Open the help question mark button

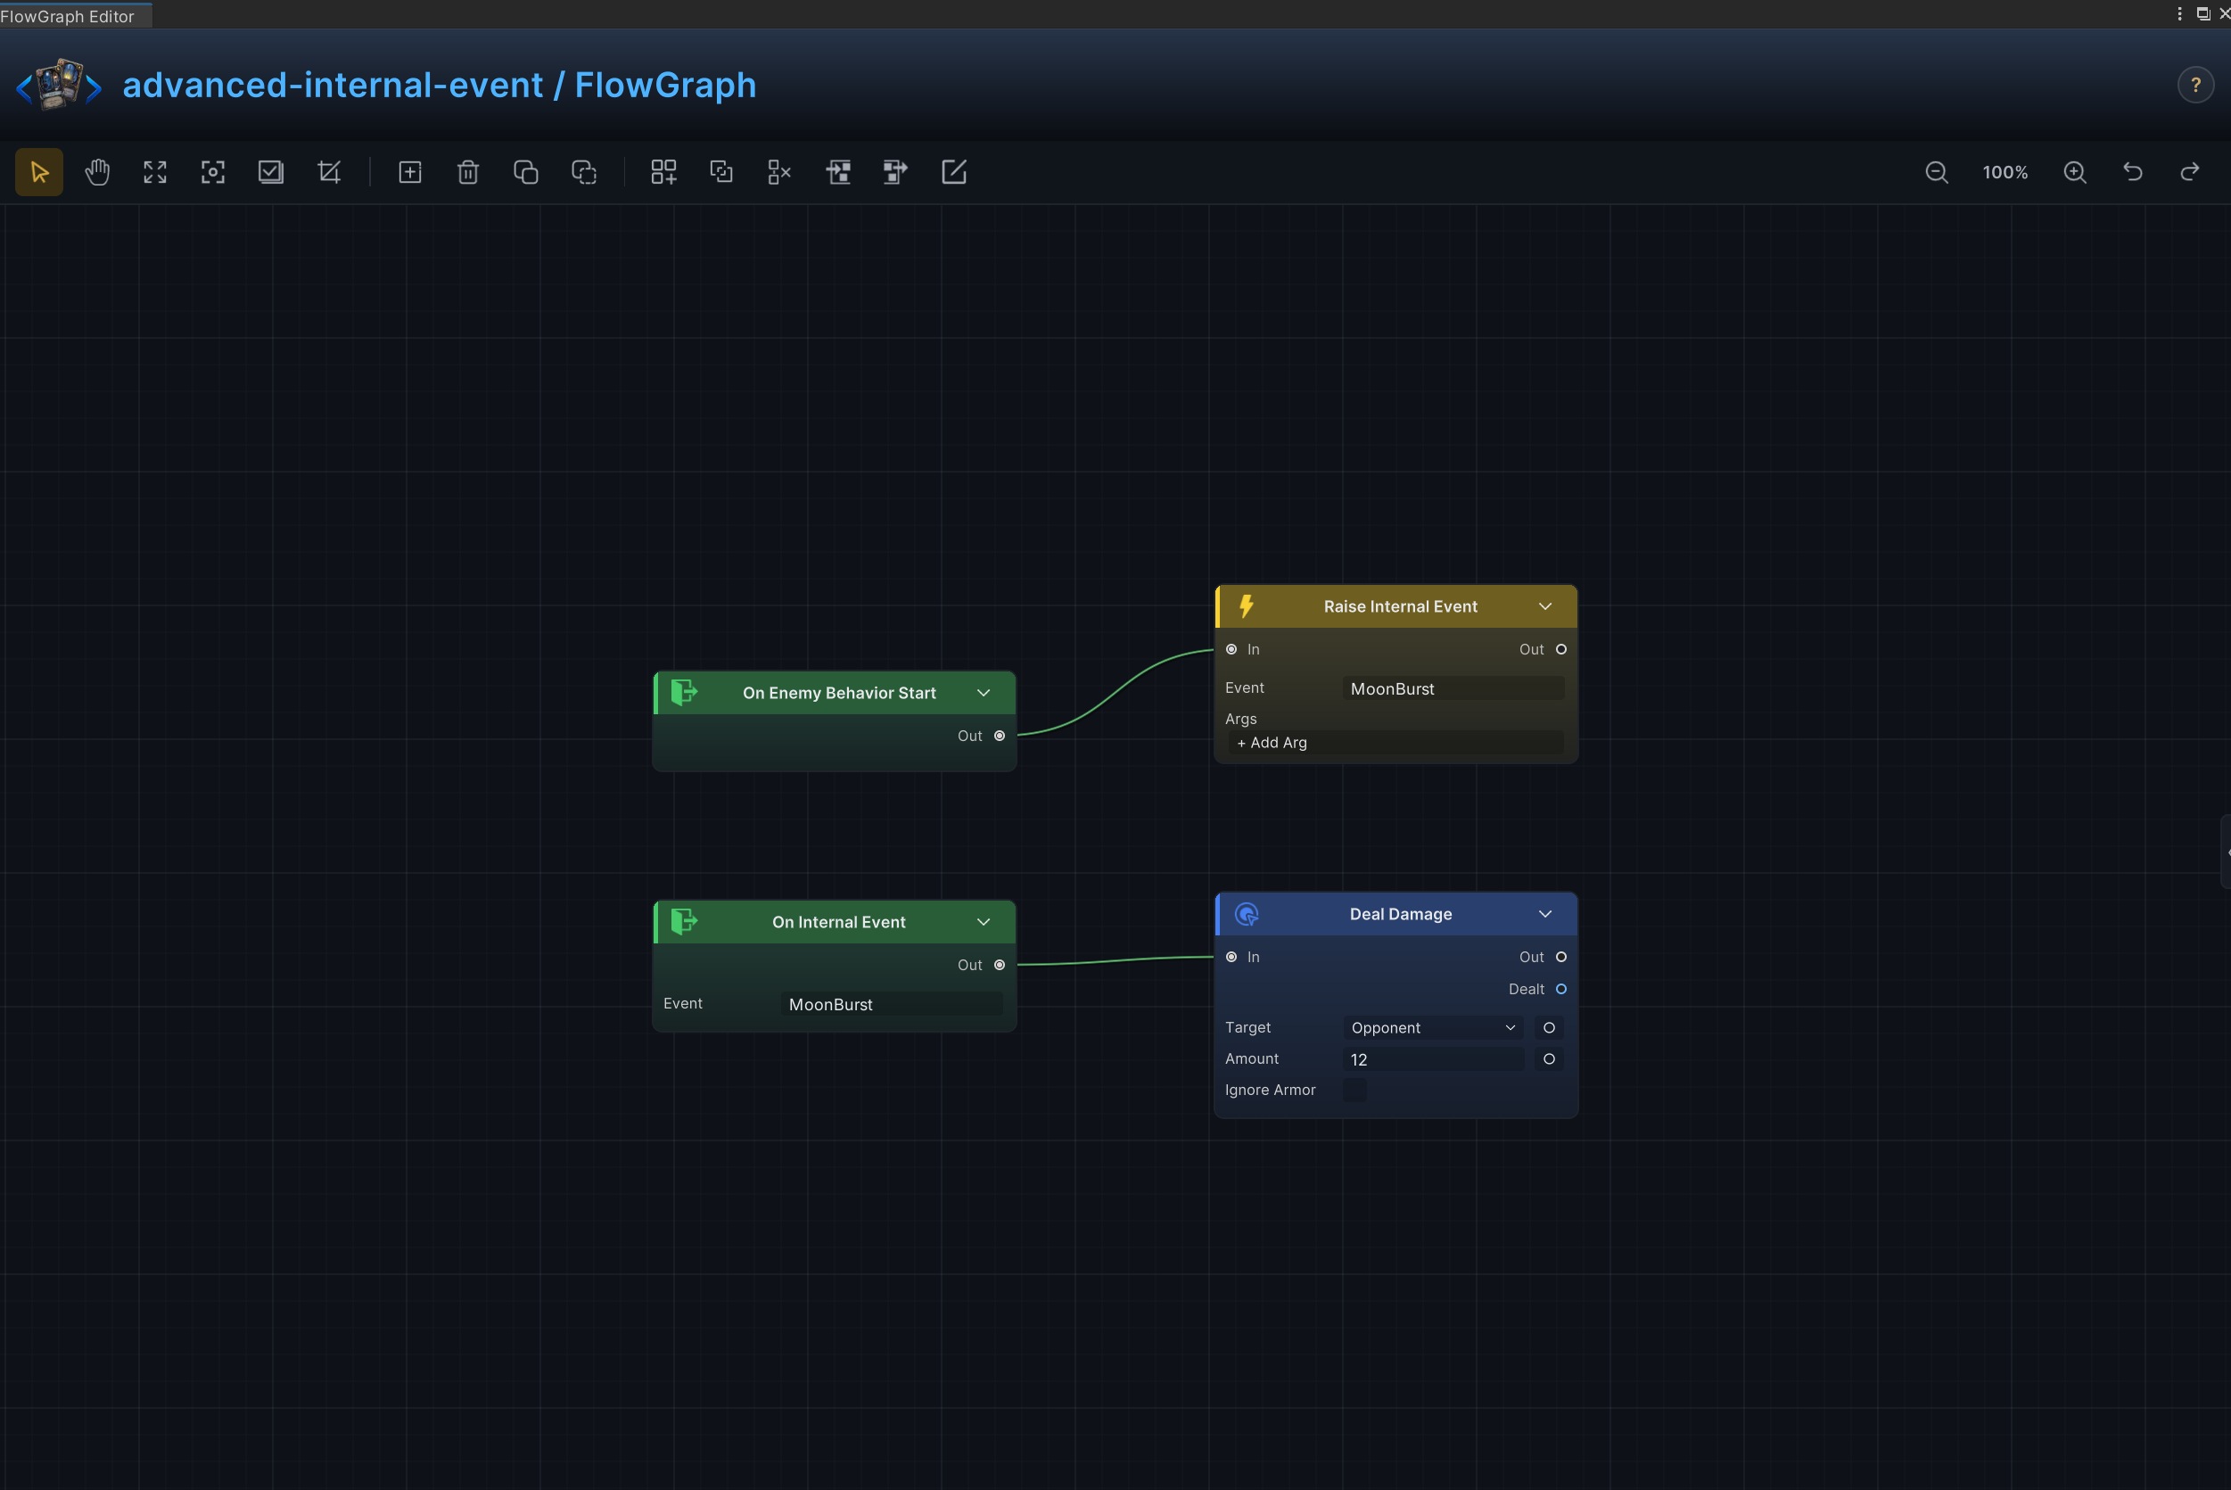click(x=2195, y=86)
